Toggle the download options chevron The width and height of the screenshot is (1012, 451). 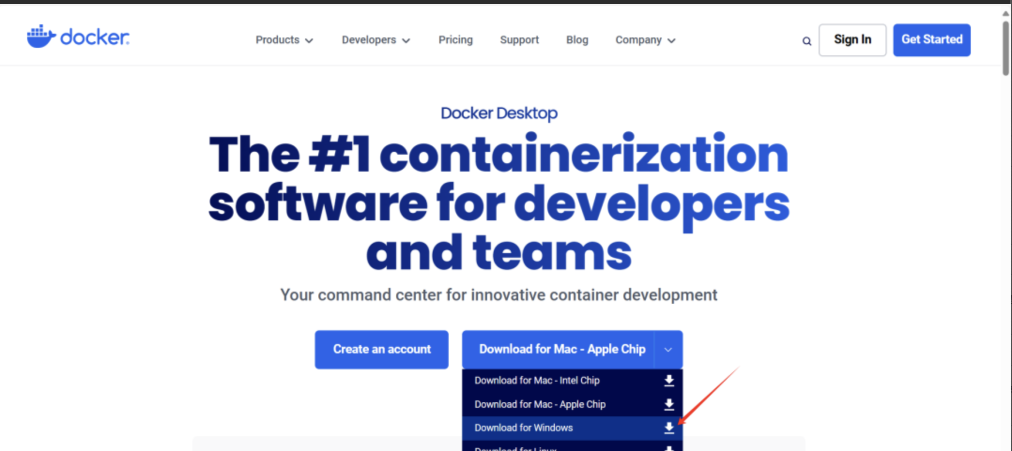pos(668,350)
